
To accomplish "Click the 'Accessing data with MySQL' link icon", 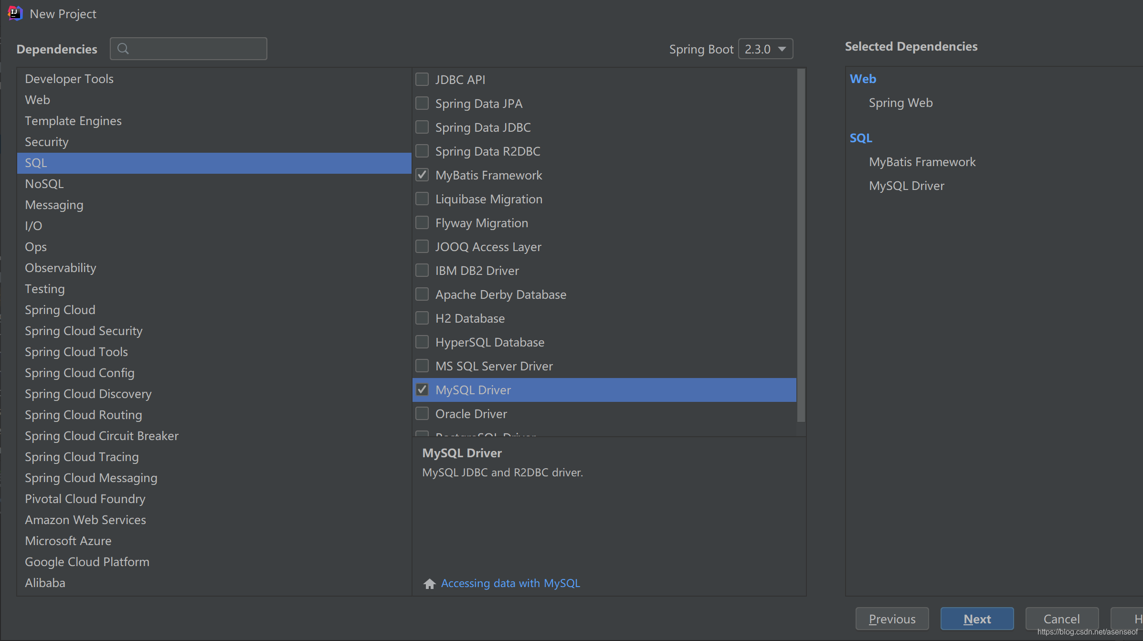I will pyautogui.click(x=429, y=583).
